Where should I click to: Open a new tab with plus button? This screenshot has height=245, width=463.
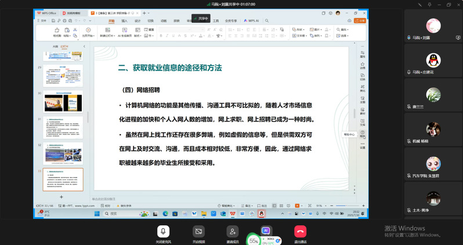point(143,12)
